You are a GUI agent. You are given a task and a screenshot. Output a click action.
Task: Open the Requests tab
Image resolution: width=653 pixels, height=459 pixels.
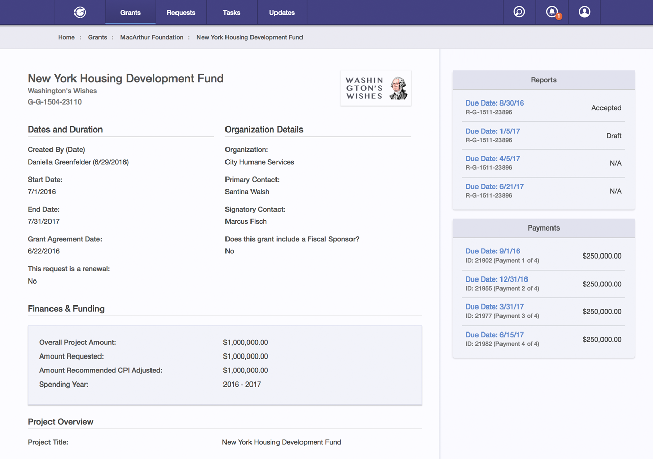click(181, 12)
